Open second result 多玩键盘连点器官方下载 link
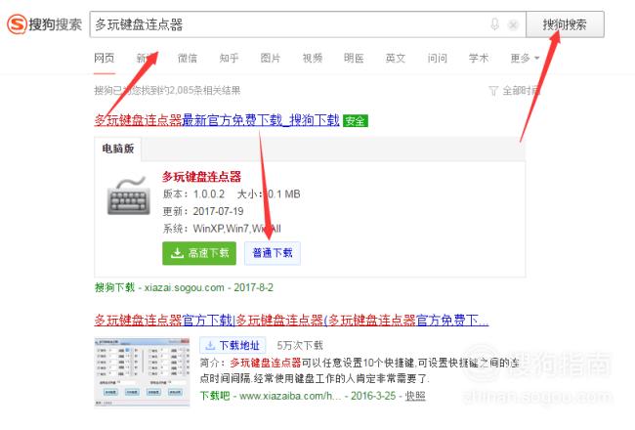Viewport: 635px width, 430px height. point(291,321)
